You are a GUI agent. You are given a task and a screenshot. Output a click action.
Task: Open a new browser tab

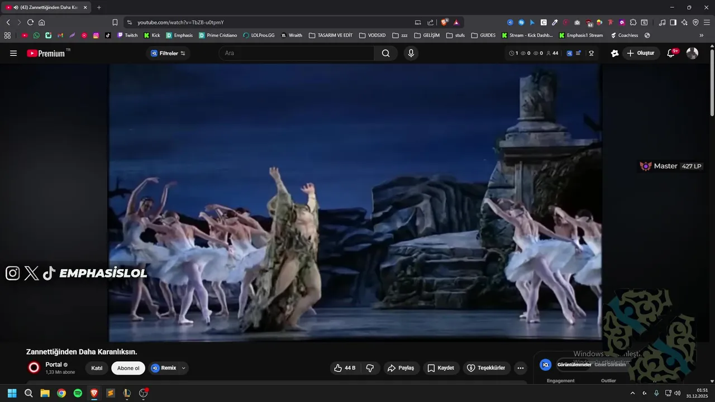[x=99, y=7]
